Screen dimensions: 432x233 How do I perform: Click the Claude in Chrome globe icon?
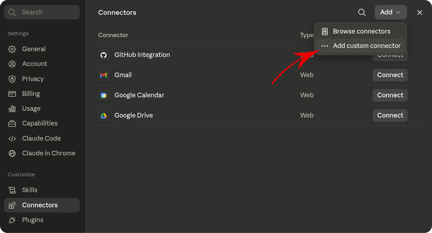[12, 153]
